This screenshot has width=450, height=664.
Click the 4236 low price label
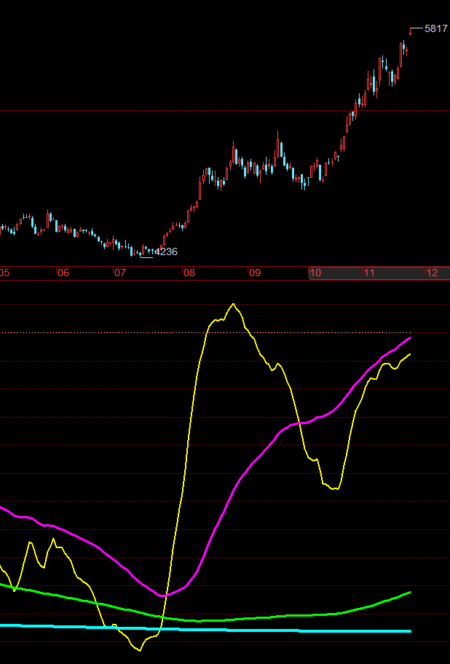click(166, 251)
